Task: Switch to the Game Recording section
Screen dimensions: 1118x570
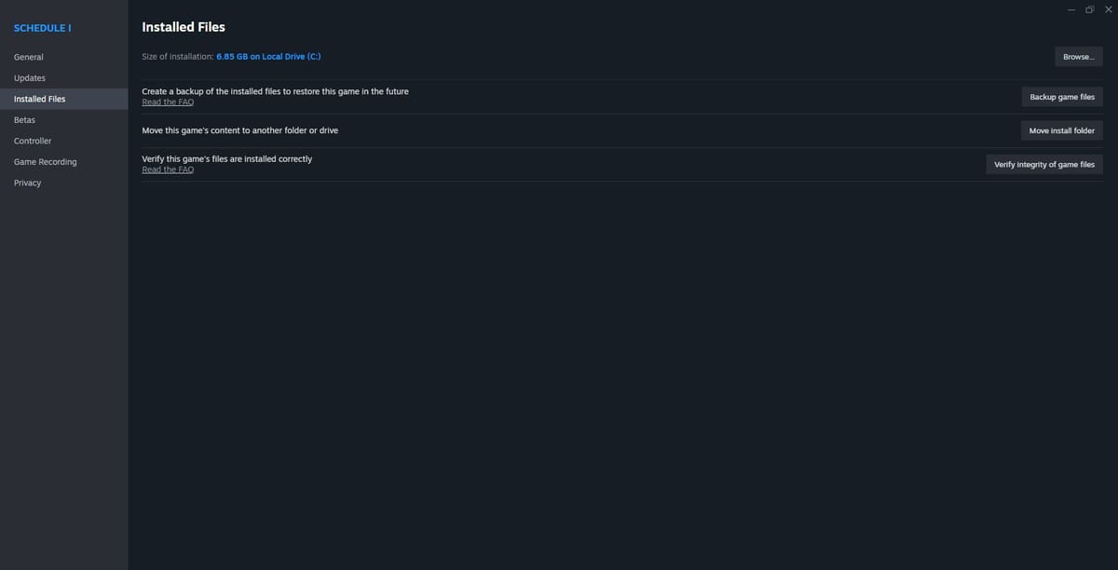Action: point(45,161)
